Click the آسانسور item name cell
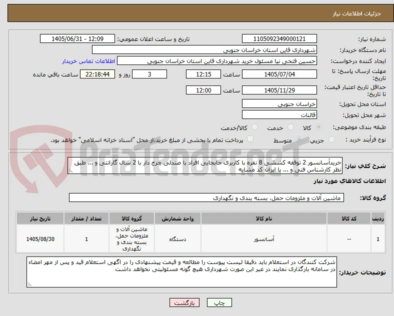 (264, 239)
